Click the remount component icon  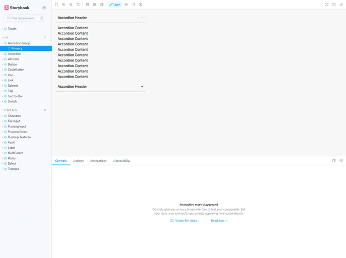[x=56, y=5]
